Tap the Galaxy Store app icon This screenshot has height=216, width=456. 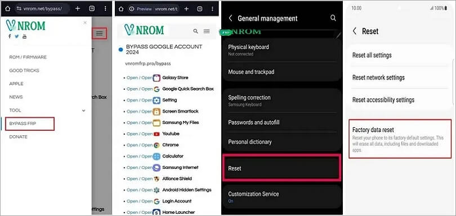(x=157, y=77)
